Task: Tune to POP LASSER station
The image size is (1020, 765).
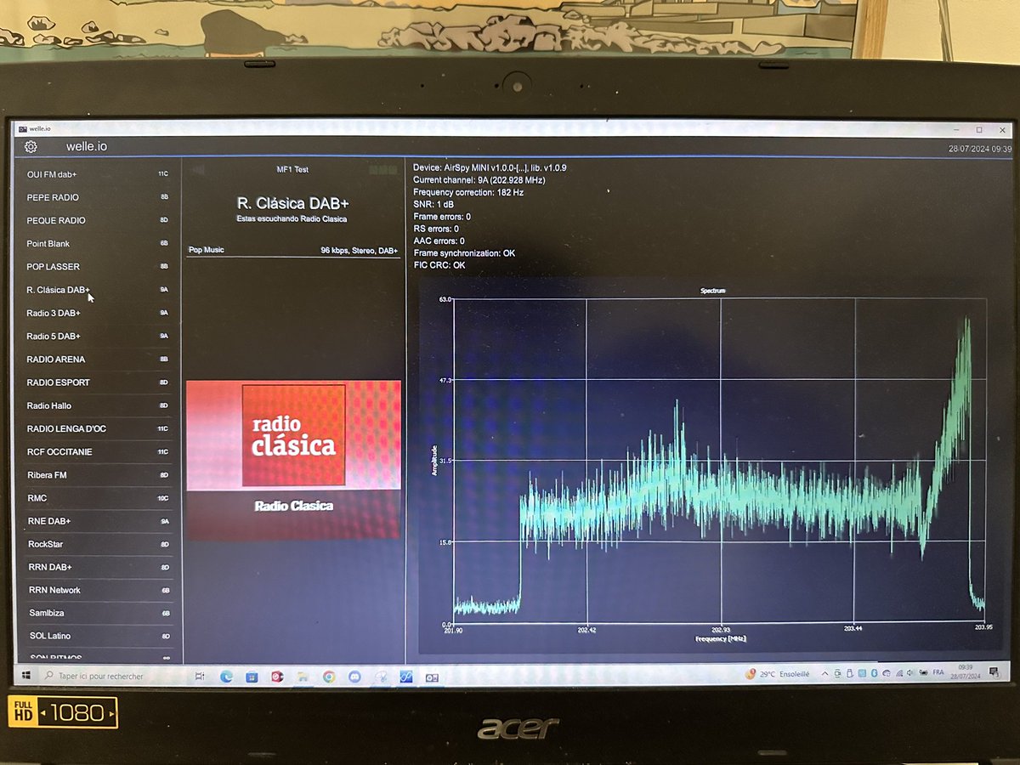Action: 99,266
